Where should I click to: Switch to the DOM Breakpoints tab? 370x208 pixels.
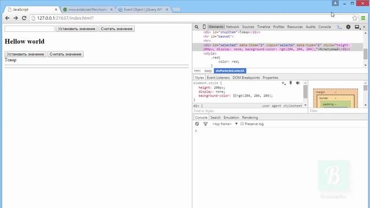point(246,77)
